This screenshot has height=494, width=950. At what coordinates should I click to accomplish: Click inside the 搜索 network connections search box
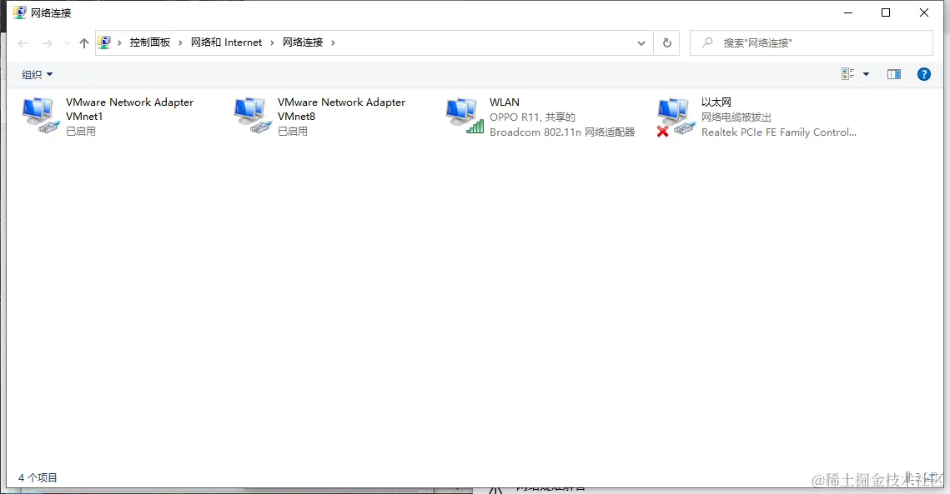click(x=809, y=42)
